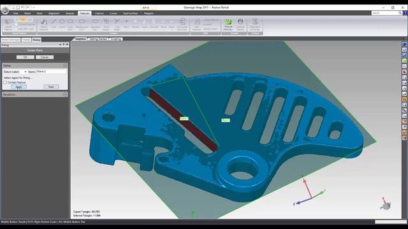The image size is (408, 229).
Task: Choose the Cone feature tool
Action: (144, 25)
